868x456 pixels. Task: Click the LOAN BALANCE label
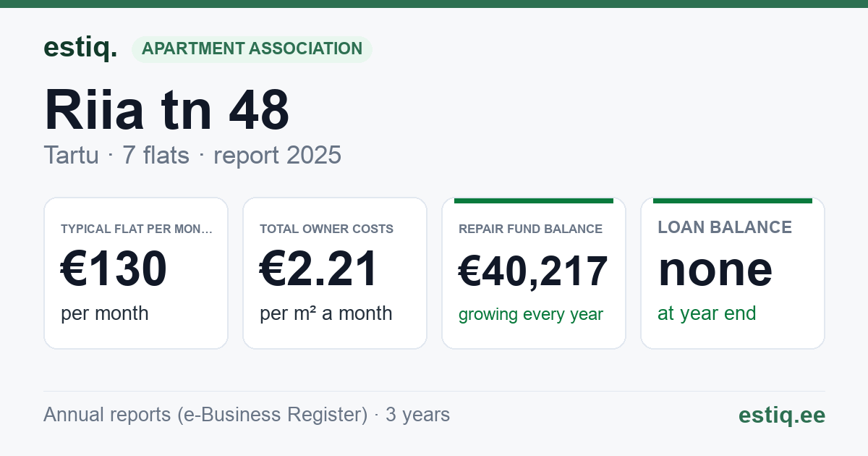[725, 227]
